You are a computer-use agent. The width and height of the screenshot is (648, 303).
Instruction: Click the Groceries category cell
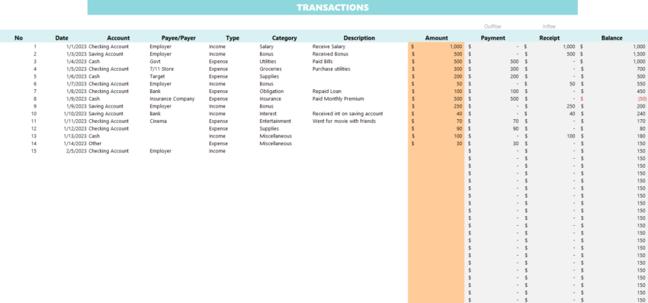click(x=271, y=69)
